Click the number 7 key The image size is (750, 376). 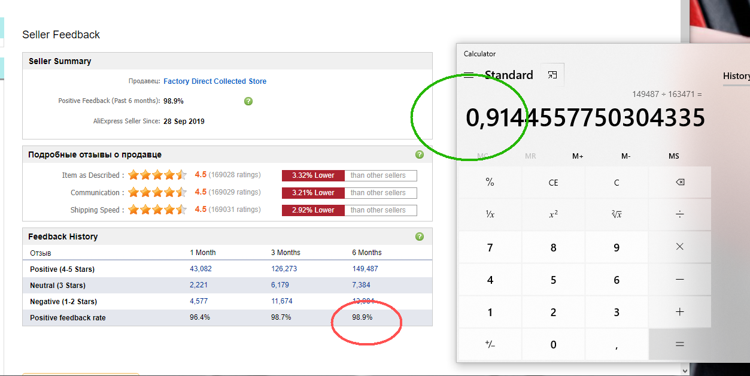(x=490, y=247)
